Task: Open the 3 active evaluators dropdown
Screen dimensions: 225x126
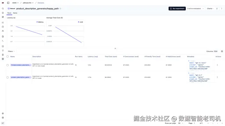Action: [x=195, y=9]
